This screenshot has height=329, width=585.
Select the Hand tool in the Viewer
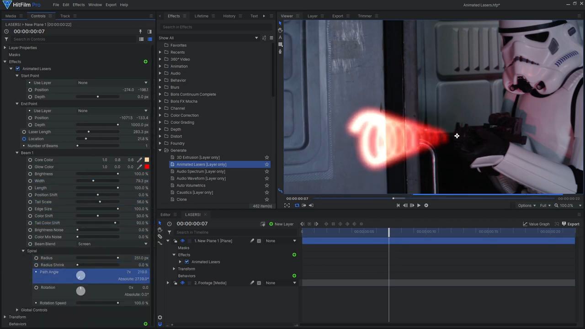click(280, 30)
